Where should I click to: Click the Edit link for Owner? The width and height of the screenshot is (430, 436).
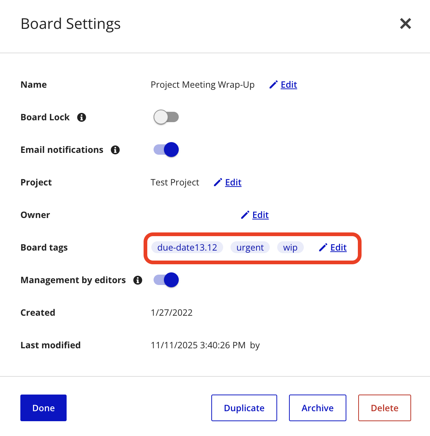click(x=261, y=215)
